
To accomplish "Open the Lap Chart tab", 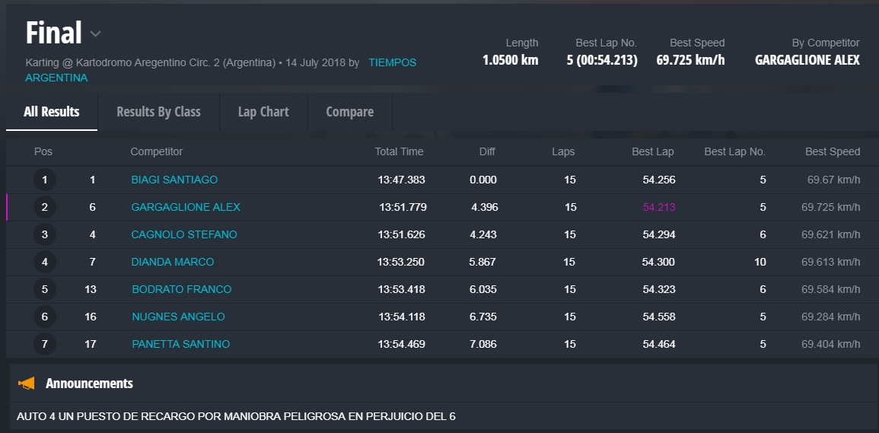I will pos(263,112).
